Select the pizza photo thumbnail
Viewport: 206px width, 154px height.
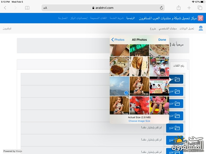159,50
